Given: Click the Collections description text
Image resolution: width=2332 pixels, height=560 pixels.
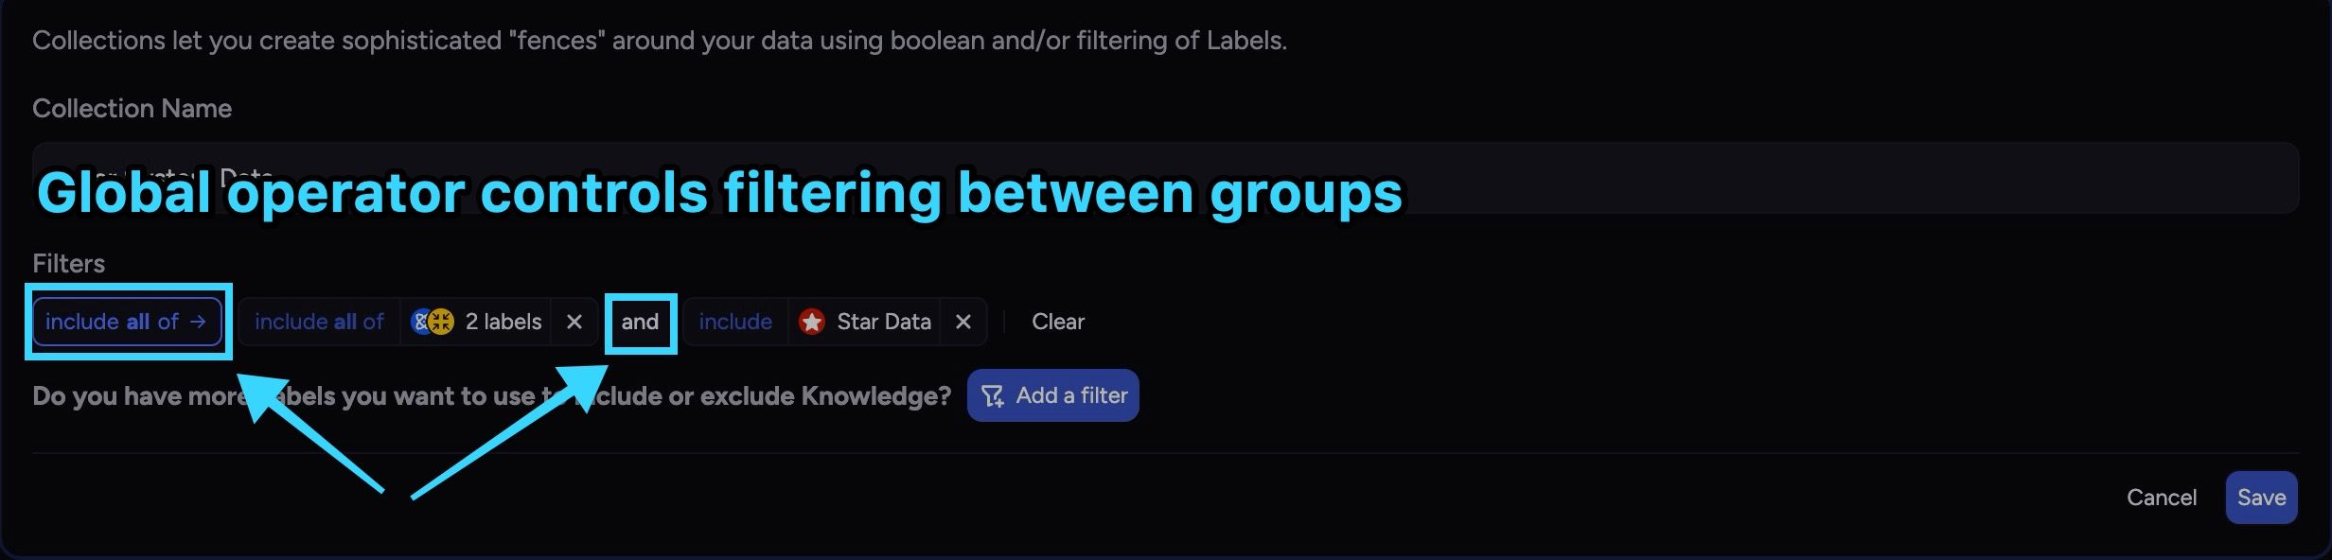Looking at the screenshot, I should [659, 41].
